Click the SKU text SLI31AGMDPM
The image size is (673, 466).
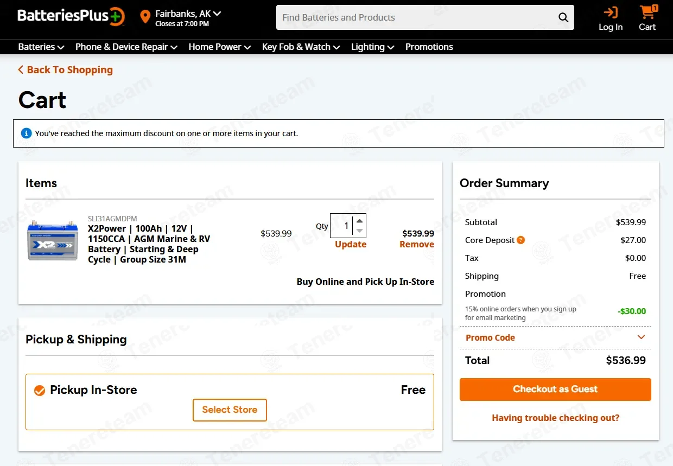click(112, 219)
